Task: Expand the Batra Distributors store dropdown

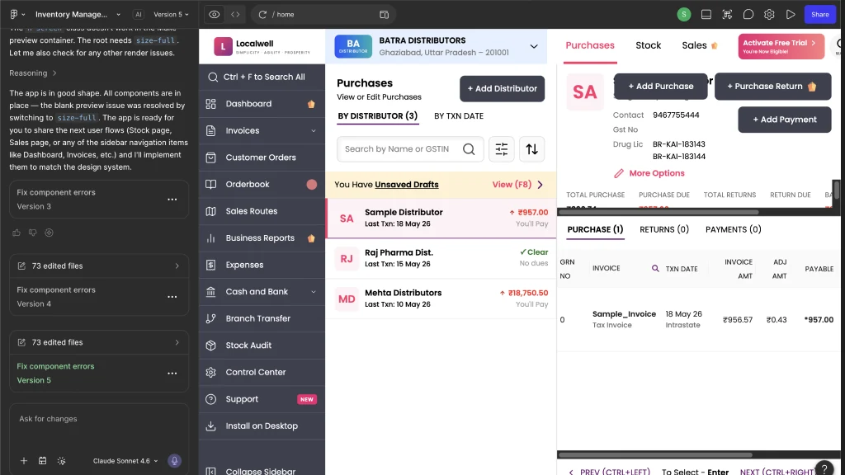Action: (x=534, y=46)
